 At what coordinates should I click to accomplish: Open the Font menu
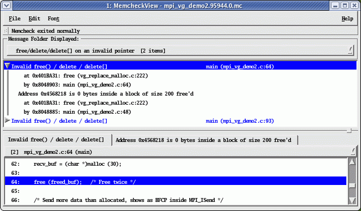click(54, 19)
